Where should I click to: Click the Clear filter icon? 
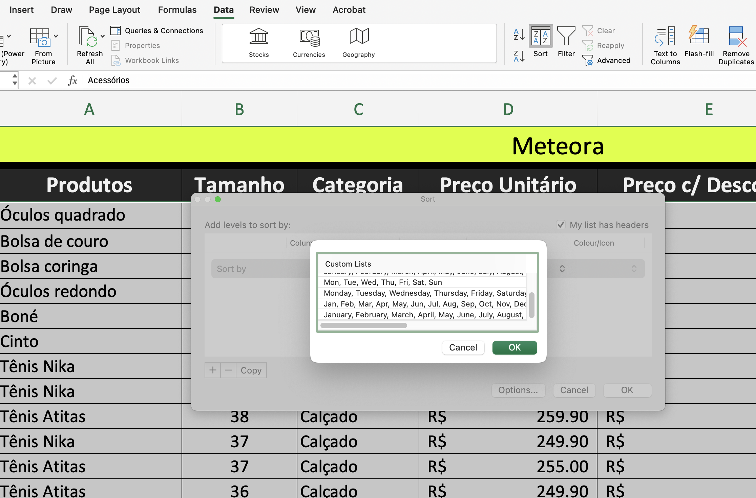point(588,30)
